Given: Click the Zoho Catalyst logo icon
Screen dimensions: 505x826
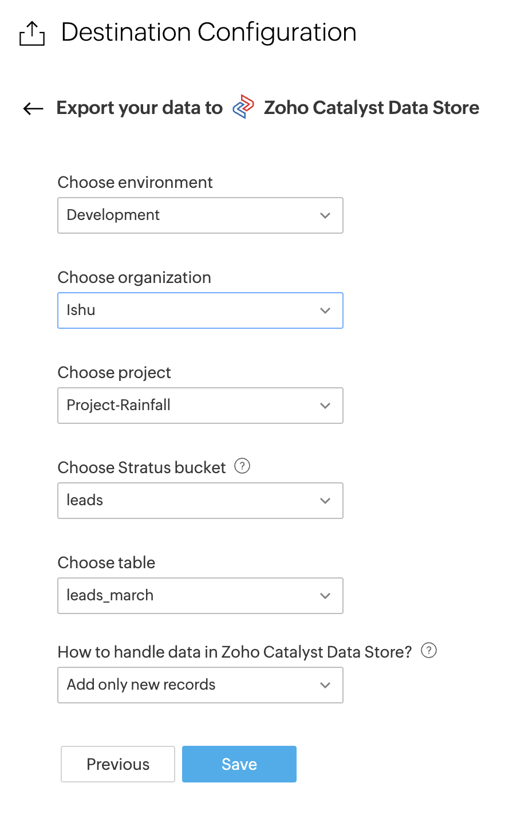Looking at the screenshot, I should (243, 107).
